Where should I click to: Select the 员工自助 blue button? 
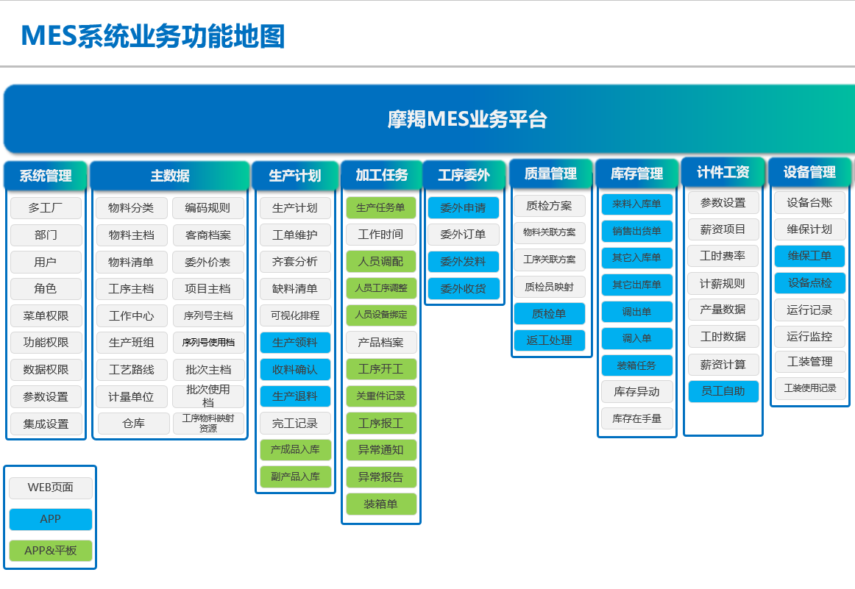point(723,391)
